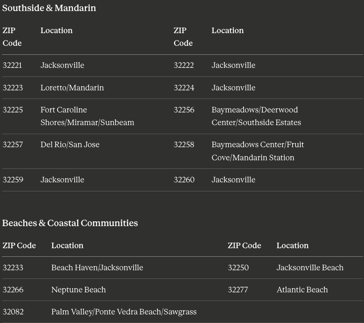Click right Location header in Southside table
Screen dimensions: 364x323
(228, 31)
